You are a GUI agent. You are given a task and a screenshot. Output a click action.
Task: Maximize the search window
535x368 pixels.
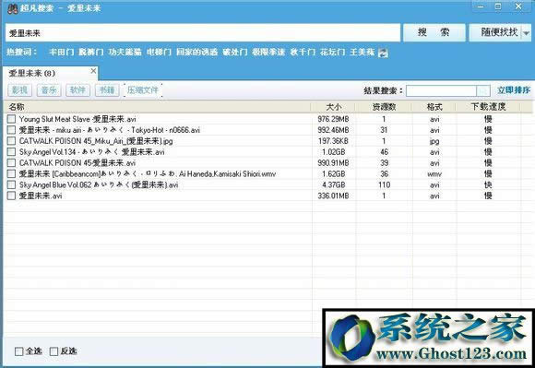pos(498,6)
